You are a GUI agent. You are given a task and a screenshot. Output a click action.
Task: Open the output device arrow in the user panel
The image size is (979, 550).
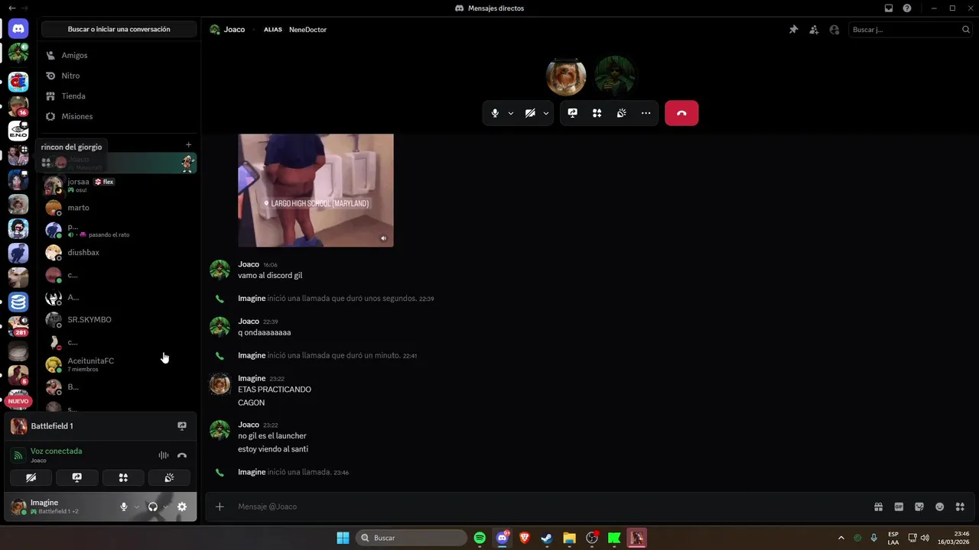(x=165, y=506)
